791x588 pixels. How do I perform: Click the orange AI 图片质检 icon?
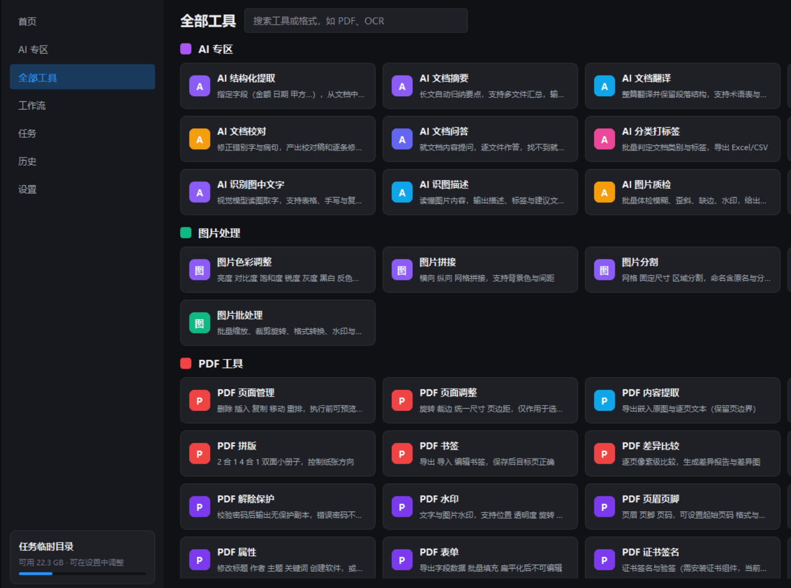(604, 192)
